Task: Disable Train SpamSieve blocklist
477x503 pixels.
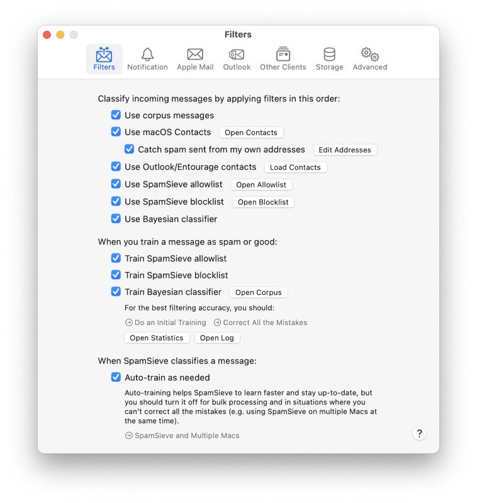Action: tap(116, 275)
